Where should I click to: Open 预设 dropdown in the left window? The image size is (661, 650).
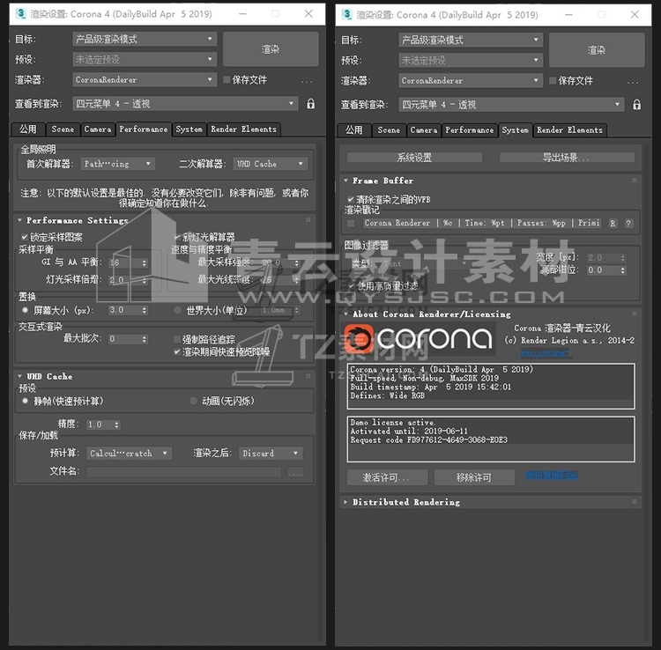(x=145, y=59)
